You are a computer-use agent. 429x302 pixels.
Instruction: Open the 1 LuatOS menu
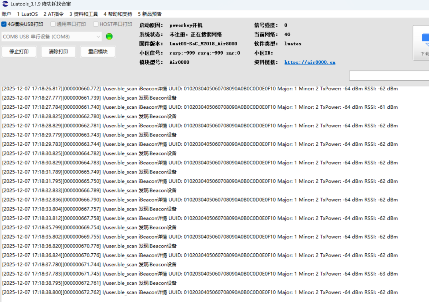coord(27,14)
